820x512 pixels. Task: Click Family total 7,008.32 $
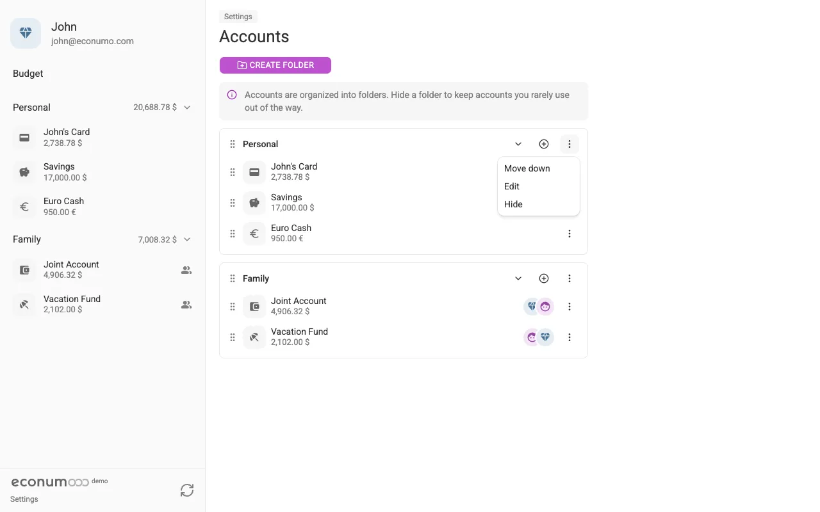click(x=158, y=239)
